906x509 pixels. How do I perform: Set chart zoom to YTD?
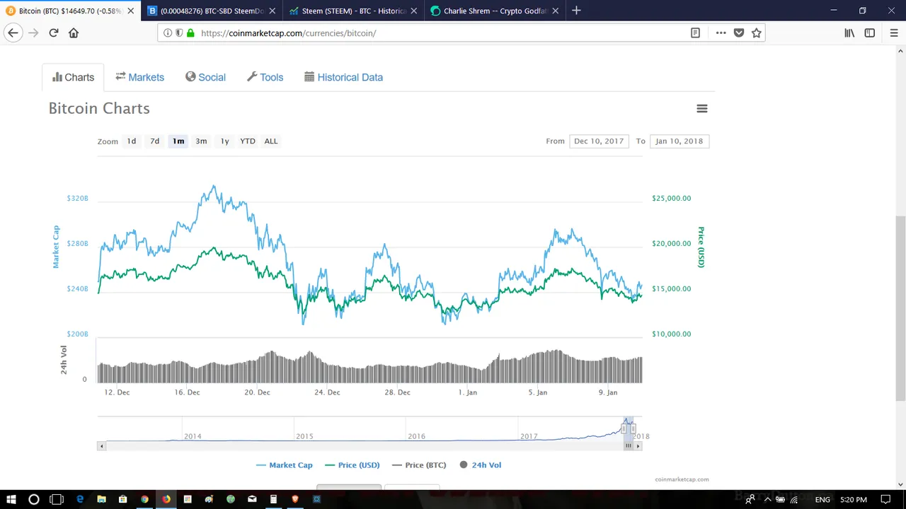pos(248,141)
